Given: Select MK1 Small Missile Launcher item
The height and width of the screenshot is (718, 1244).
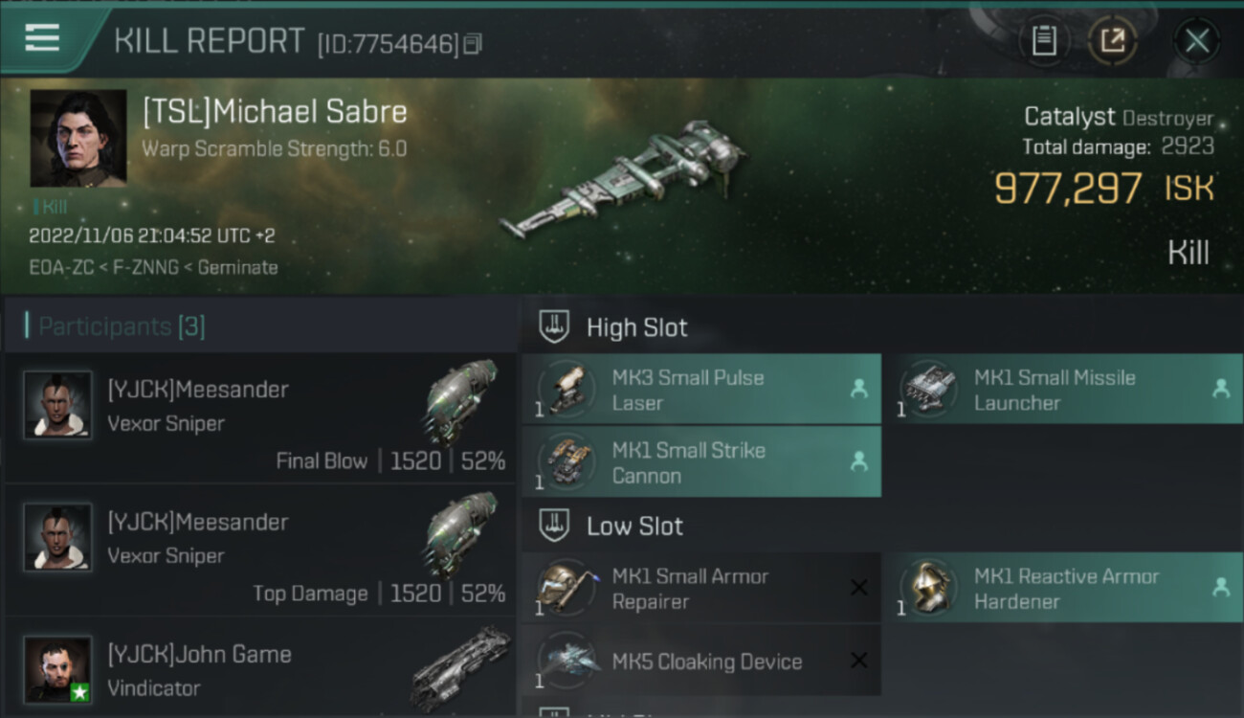Looking at the screenshot, I should point(1053,390).
